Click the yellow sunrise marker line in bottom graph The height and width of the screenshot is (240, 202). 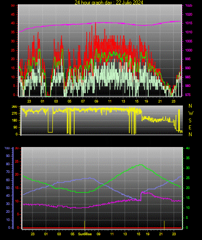click(x=85, y=224)
